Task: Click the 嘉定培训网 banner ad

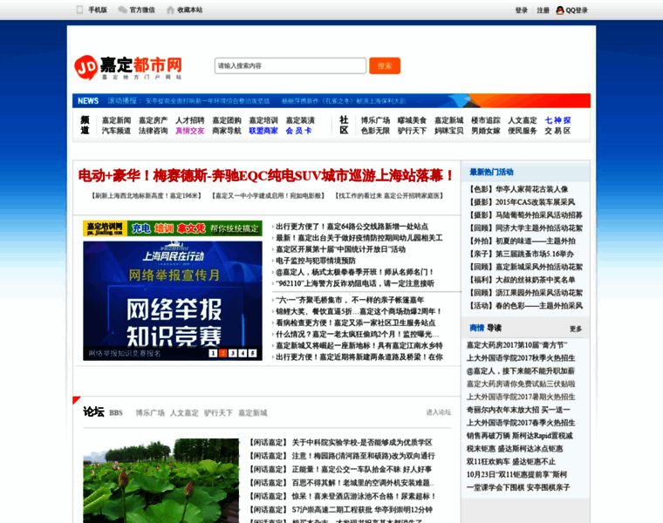Action: [x=173, y=228]
